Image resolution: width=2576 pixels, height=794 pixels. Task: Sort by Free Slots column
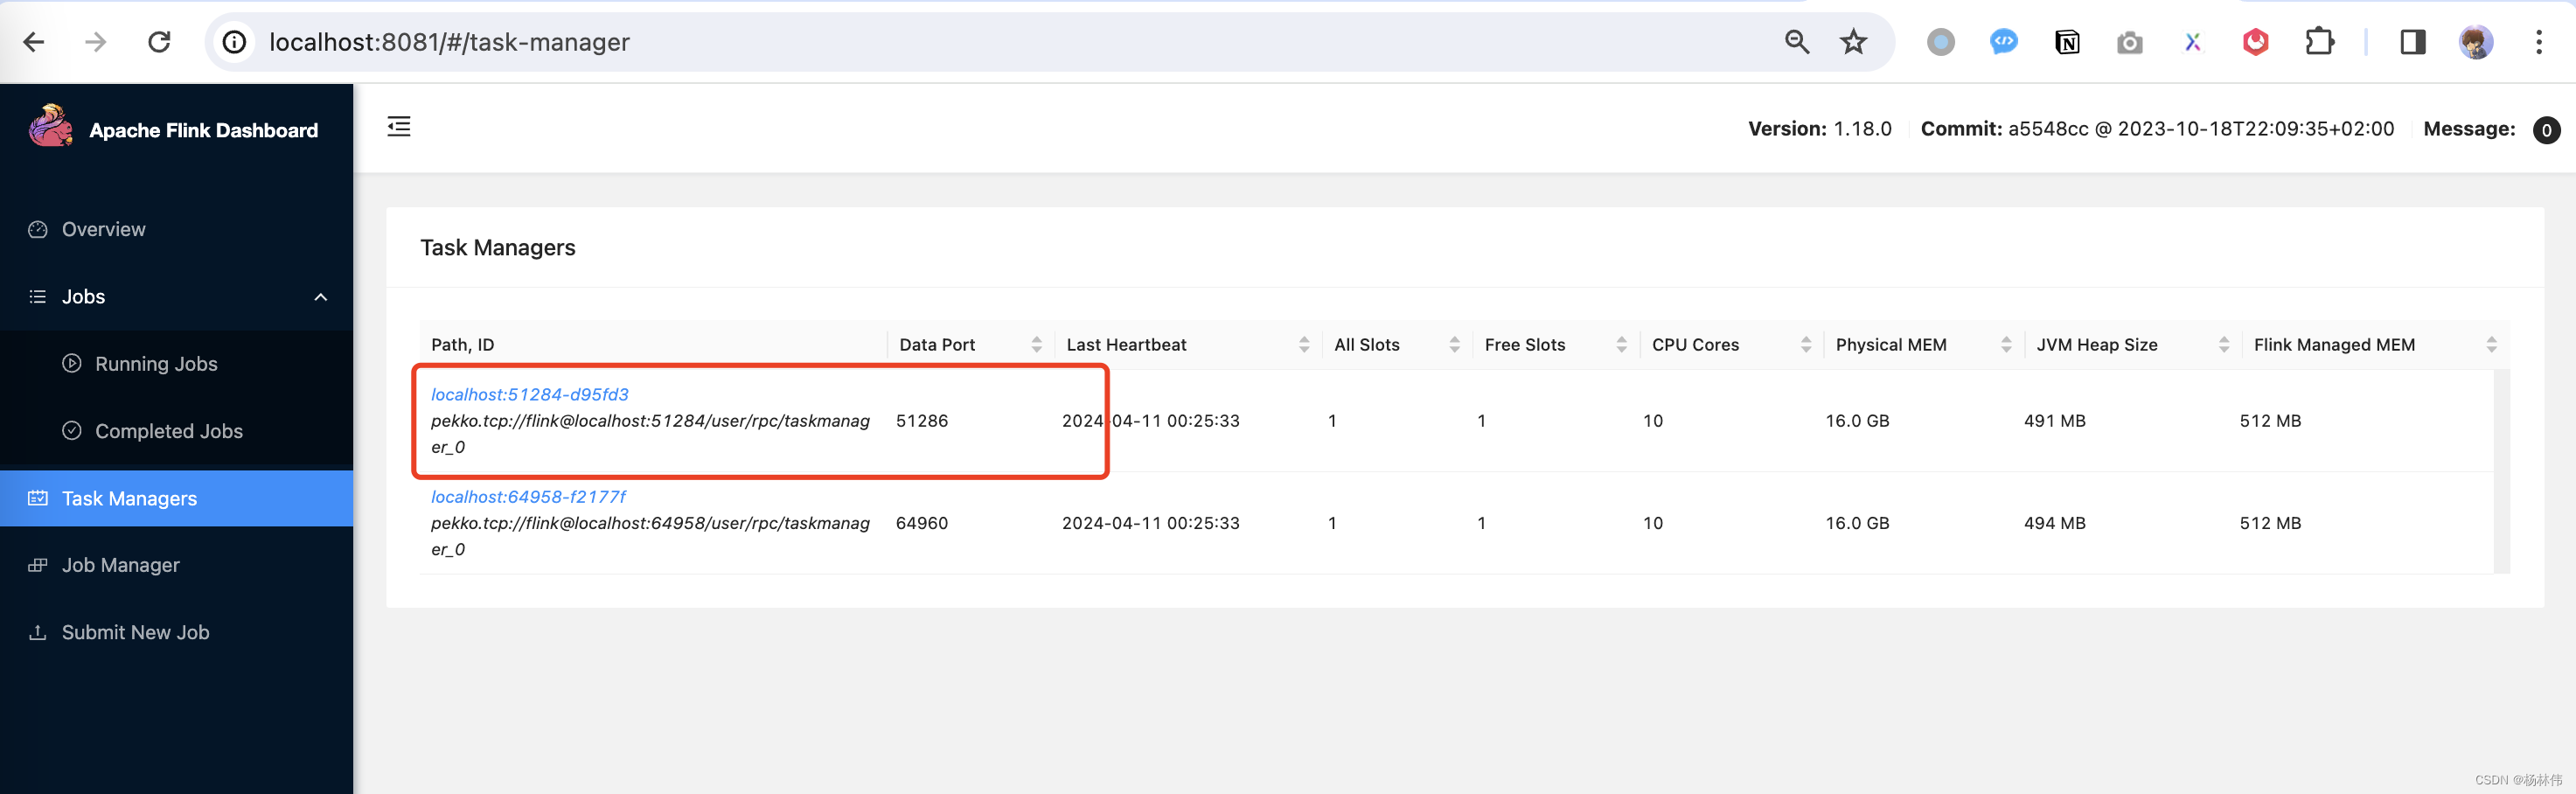[x=1621, y=345]
